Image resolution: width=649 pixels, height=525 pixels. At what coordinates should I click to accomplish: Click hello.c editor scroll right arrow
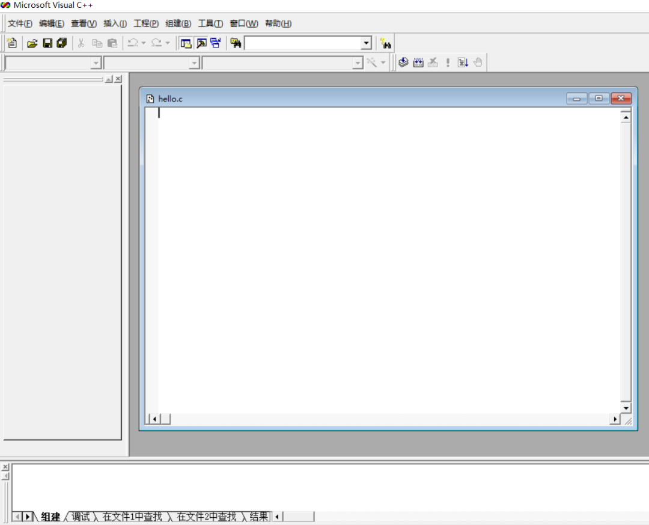pyautogui.click(x=615, y=419)
